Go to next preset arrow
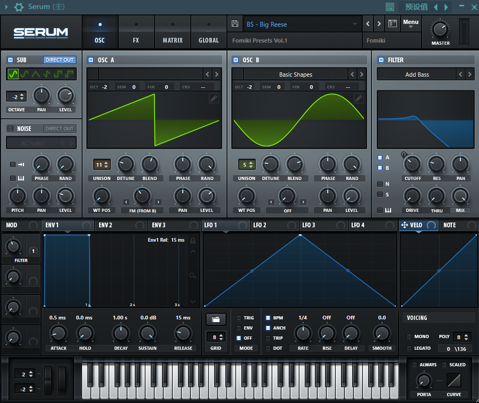This screenshot has height=403, width=479. pos(379,23)
